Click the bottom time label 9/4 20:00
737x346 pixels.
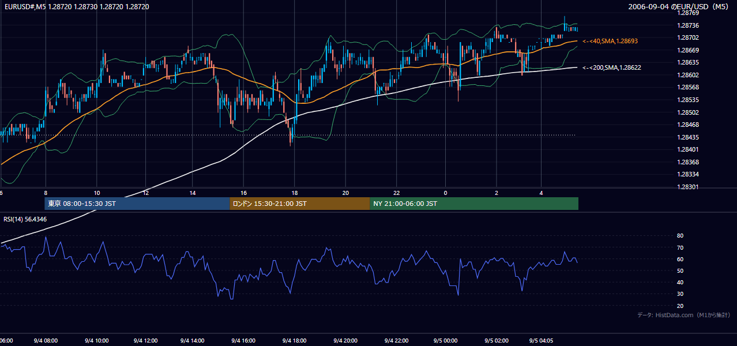point(345,341)
